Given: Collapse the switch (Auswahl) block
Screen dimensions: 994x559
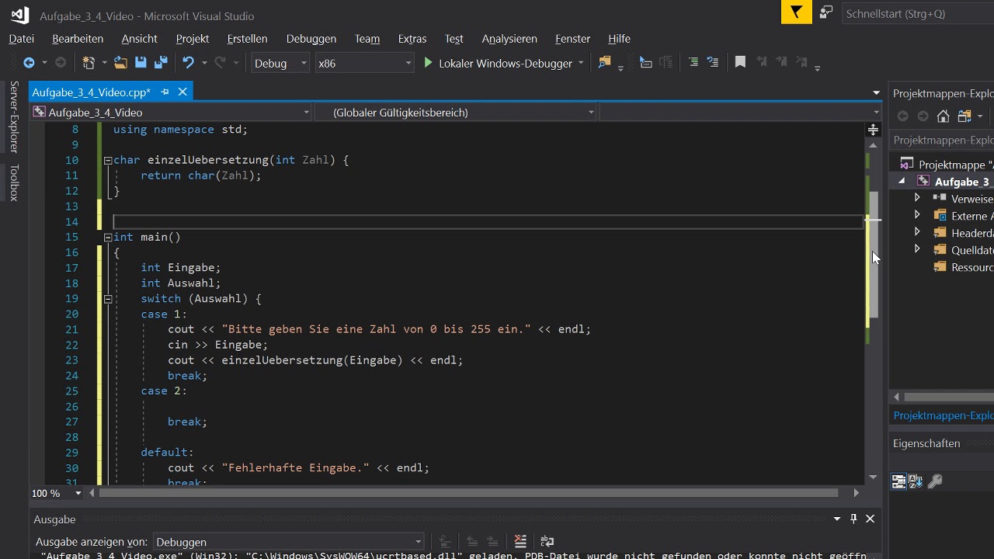Looking at the screenshot, I should click(108, 299).
